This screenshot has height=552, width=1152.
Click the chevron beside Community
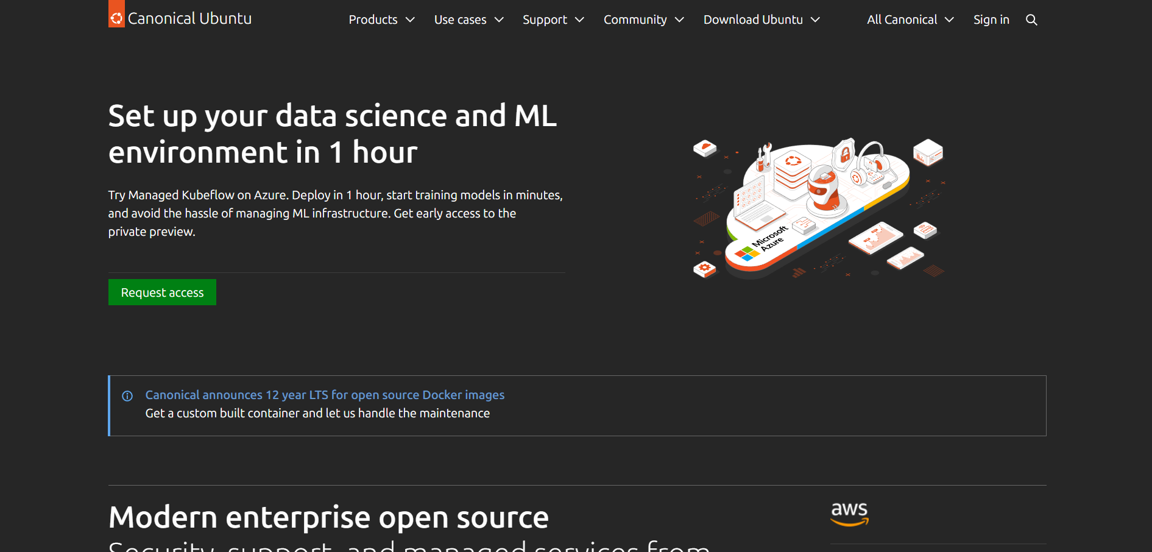coord(679,20)
